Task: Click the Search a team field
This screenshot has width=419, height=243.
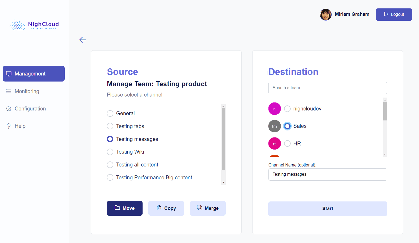Action: pyautogui.click(x=327, y=88)
